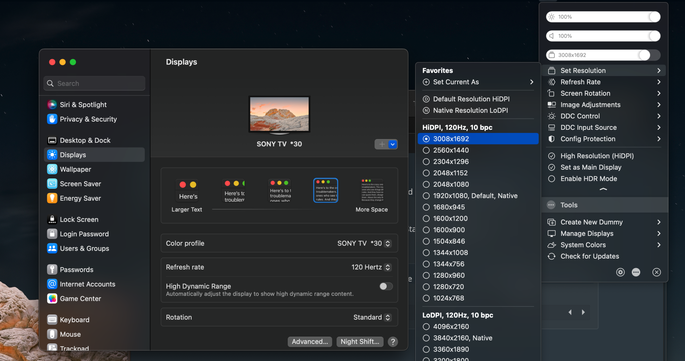
Task: Click the Search field in System Settings
Action: pos(95,83)
